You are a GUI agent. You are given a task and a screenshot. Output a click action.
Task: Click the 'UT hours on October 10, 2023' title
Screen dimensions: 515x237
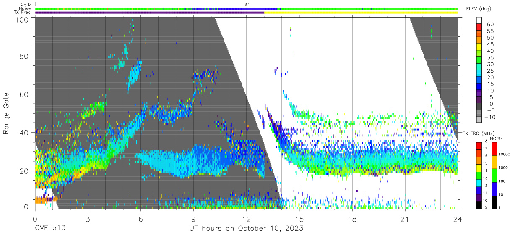(x=246, y=229)
